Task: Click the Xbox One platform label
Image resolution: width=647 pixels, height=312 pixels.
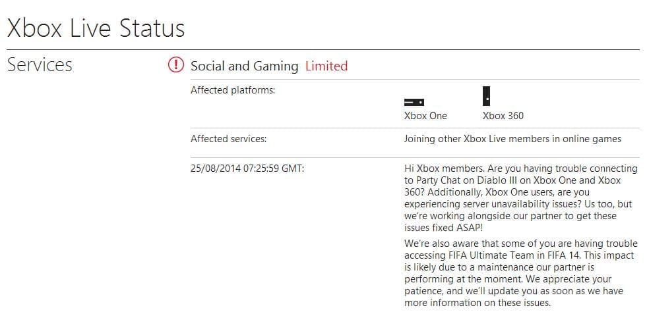Action: click(425, 116)
